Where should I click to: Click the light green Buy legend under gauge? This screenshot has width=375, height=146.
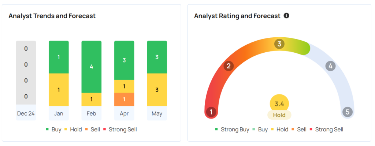(x=260, y=130)
